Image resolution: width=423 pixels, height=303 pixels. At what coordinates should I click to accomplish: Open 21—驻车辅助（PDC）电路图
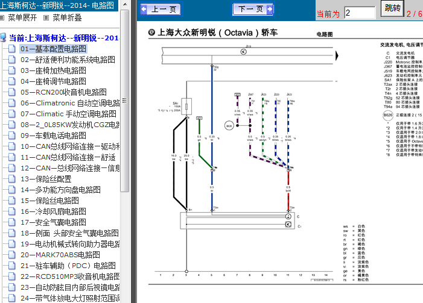(x=68, y=266)
